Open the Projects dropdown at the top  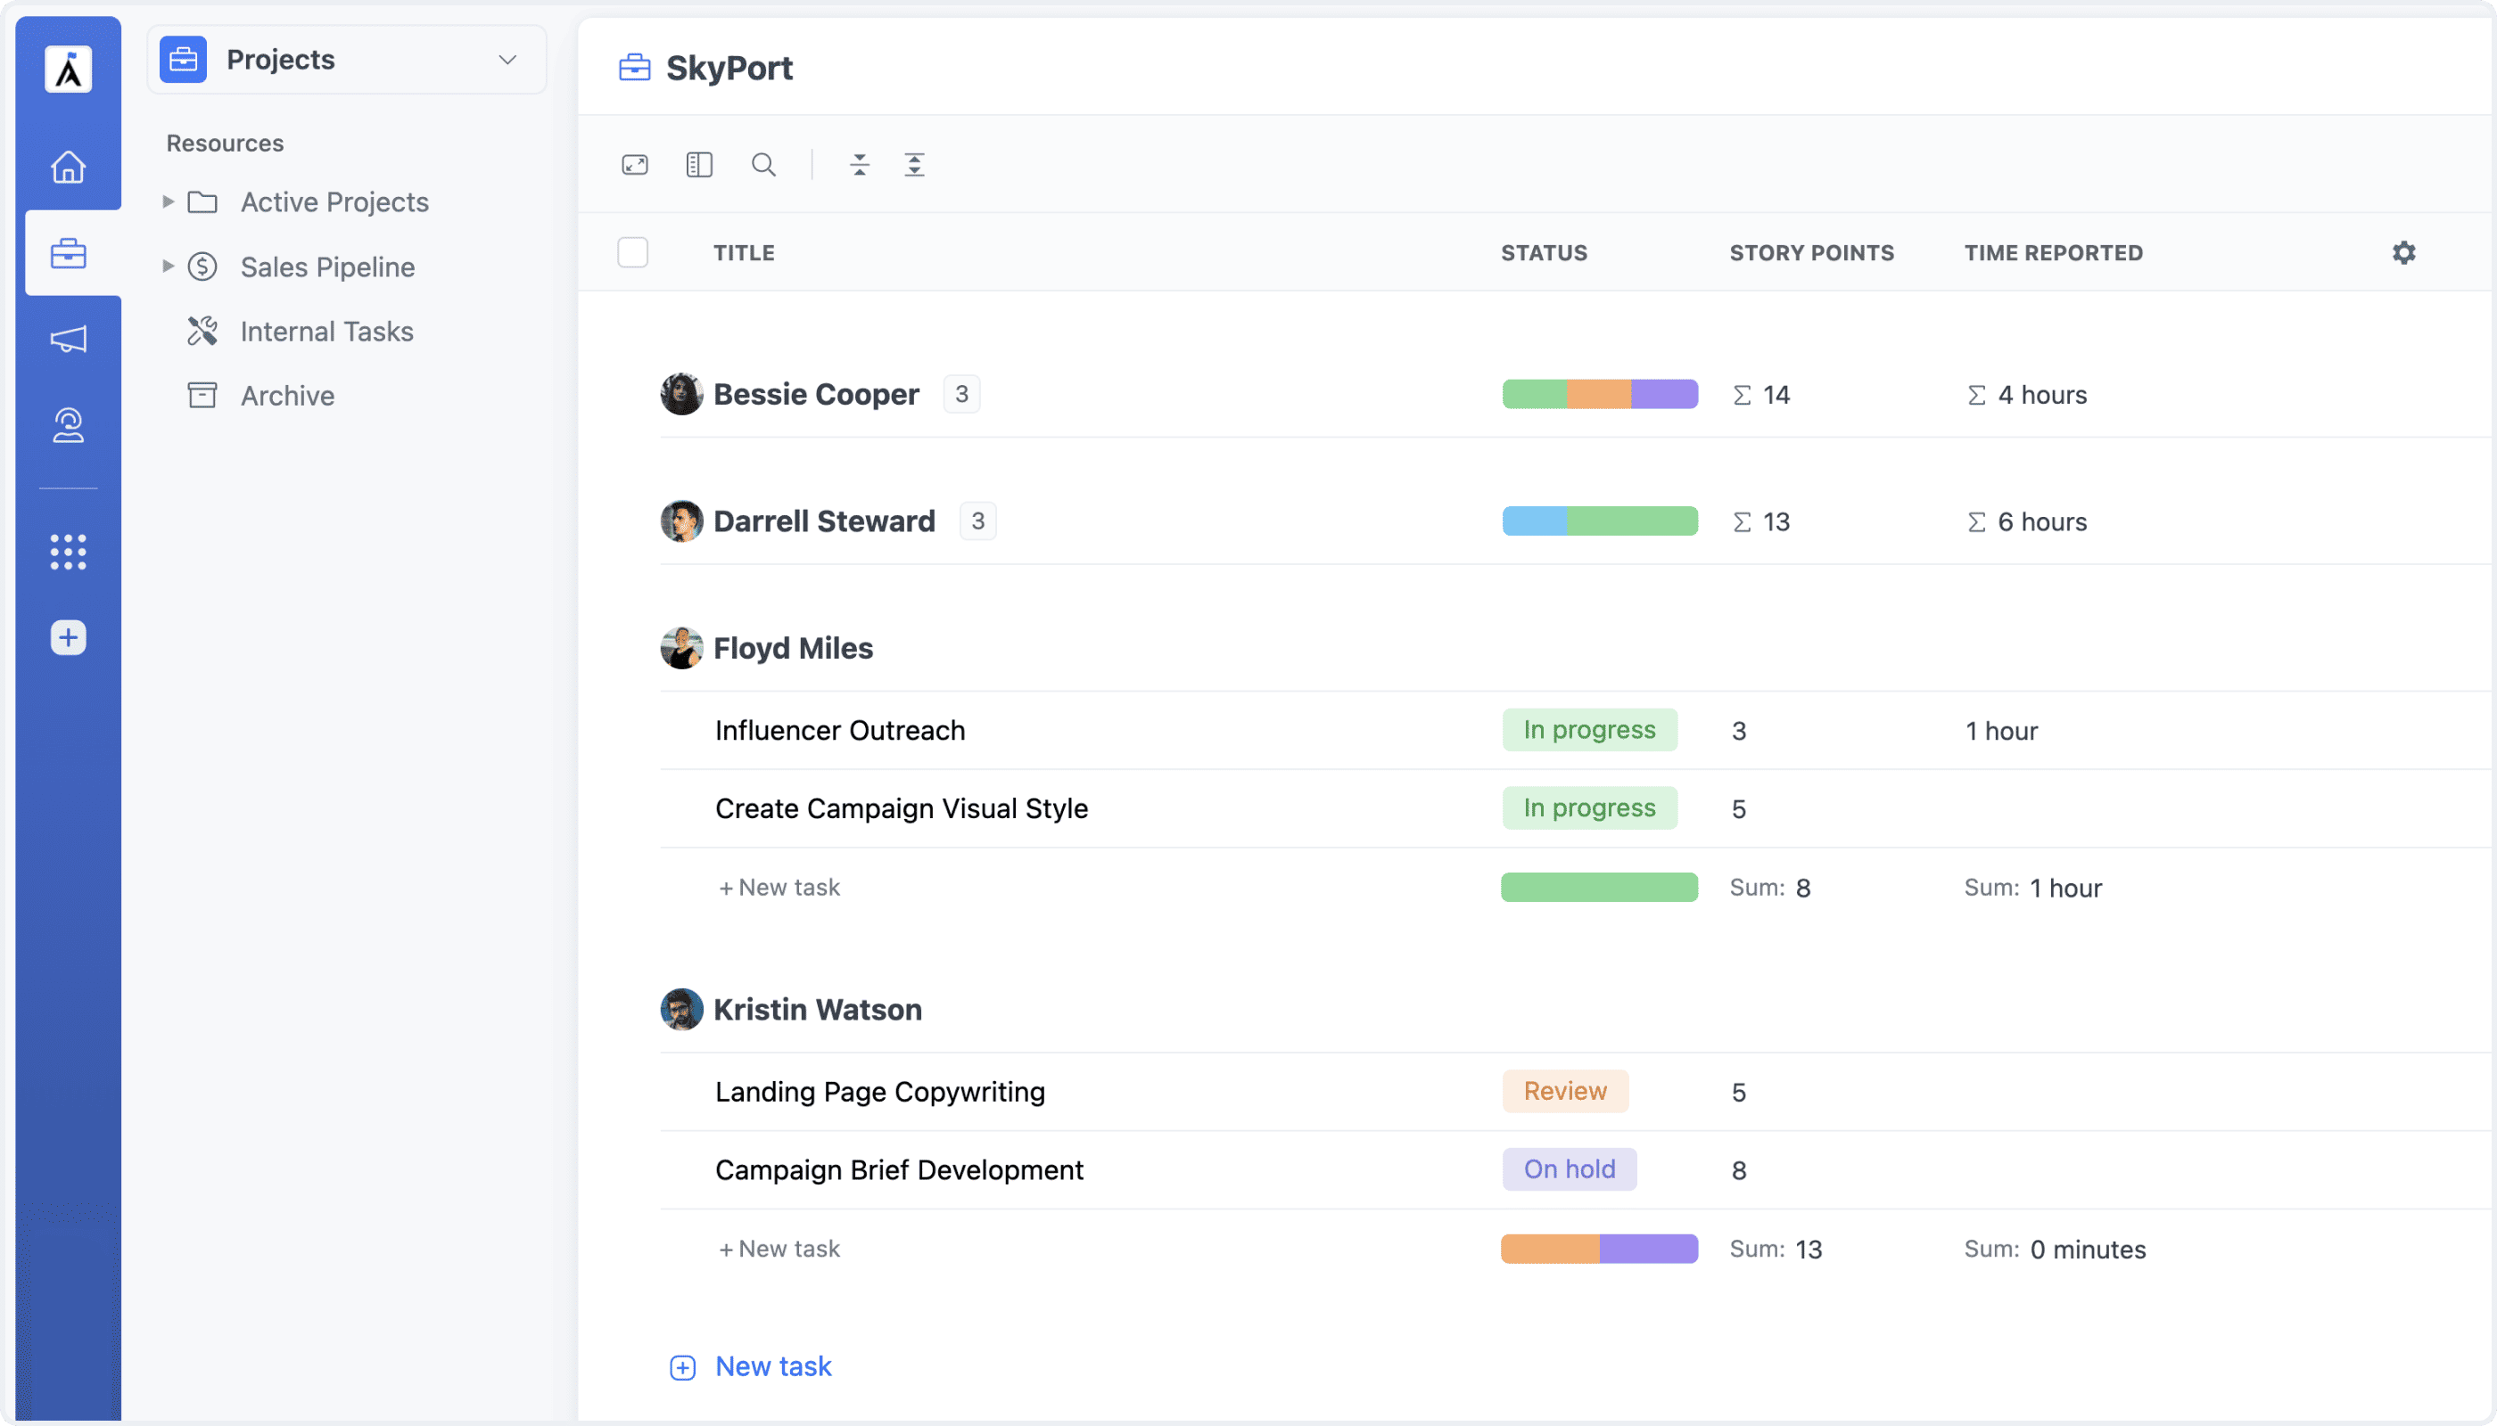(507, 60)
